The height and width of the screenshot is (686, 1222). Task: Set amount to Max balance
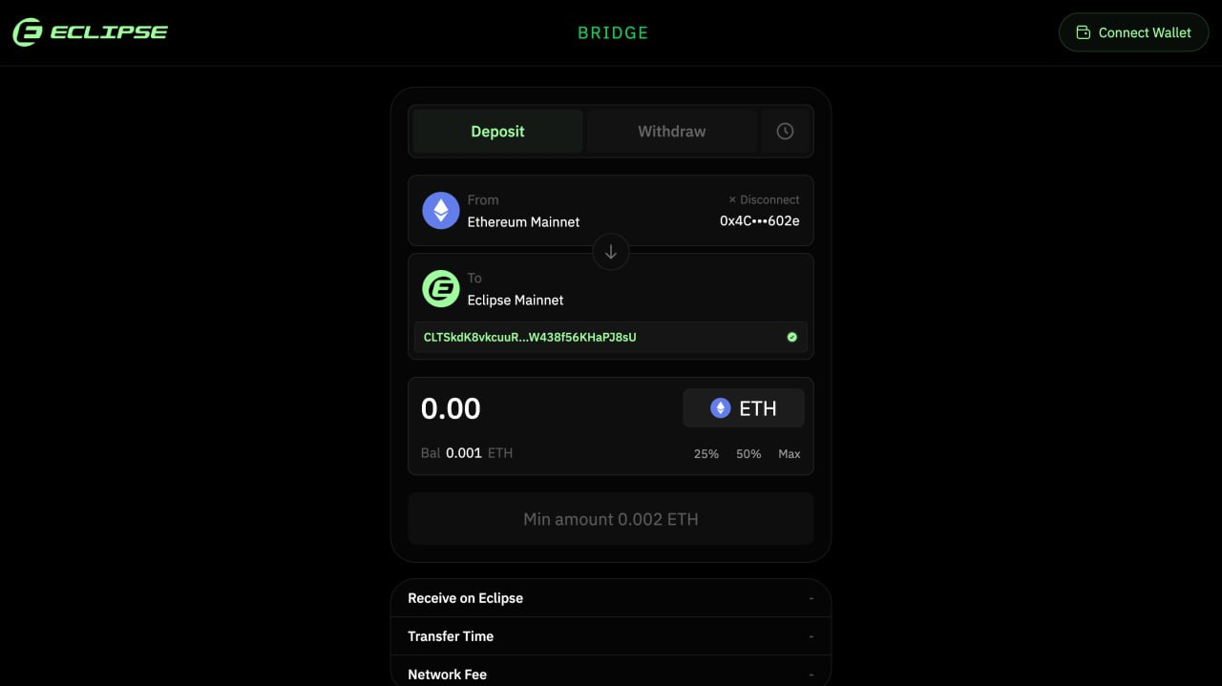click(790, 454)
